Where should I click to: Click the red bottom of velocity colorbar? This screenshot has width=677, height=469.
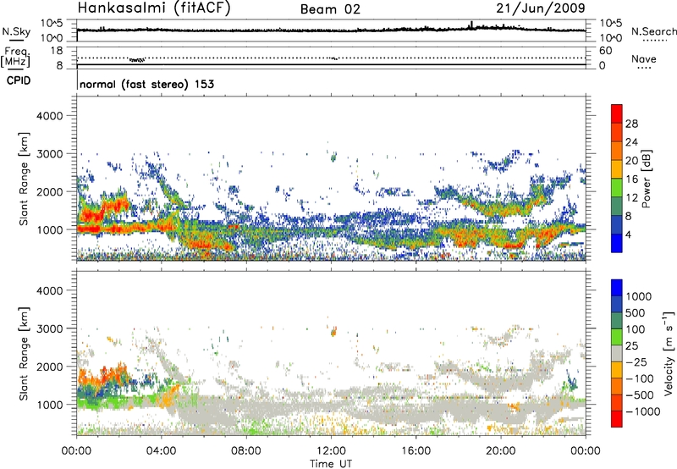tap(617, 419)
